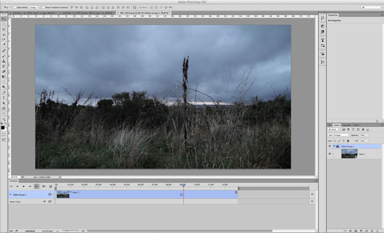Play the Timeline video
The height and width of the screenshot is (233, 384).
(x=24, y=186)
